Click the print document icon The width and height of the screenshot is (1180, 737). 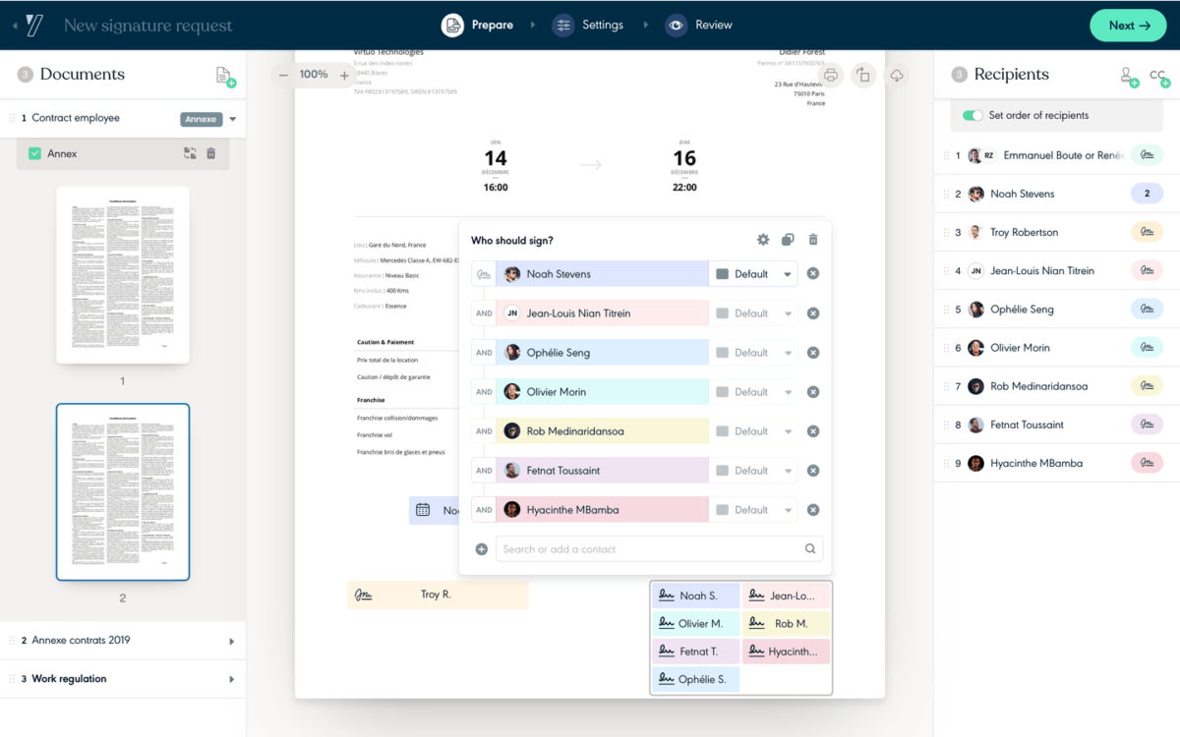(x=831, y=76)
